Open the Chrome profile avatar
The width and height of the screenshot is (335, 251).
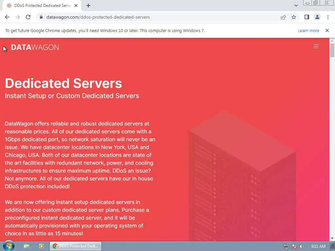pyautogui.click(x=317, y=17)
